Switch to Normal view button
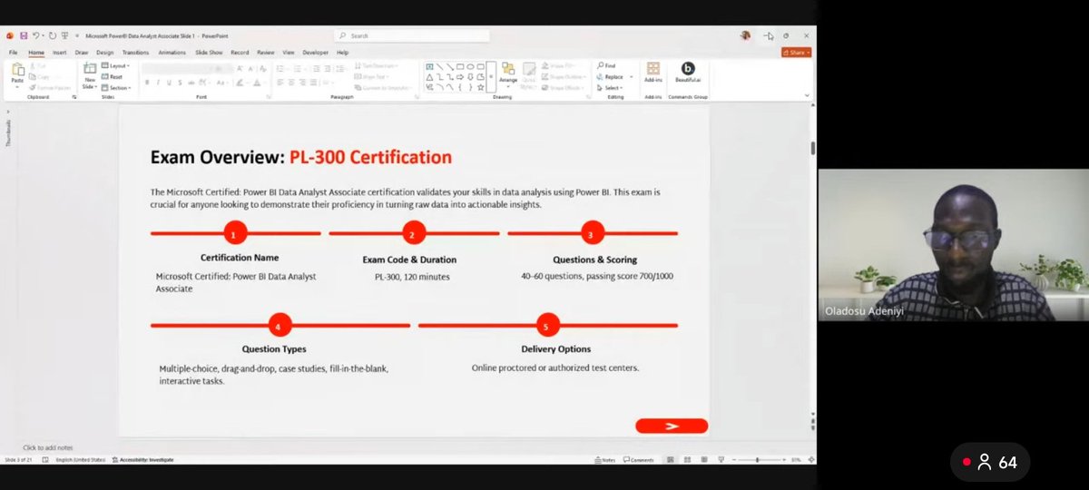1089x490 pixels. (670, 459)
